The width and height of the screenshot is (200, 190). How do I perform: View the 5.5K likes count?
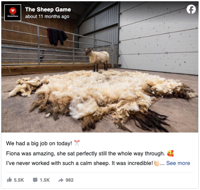point(19,180)
